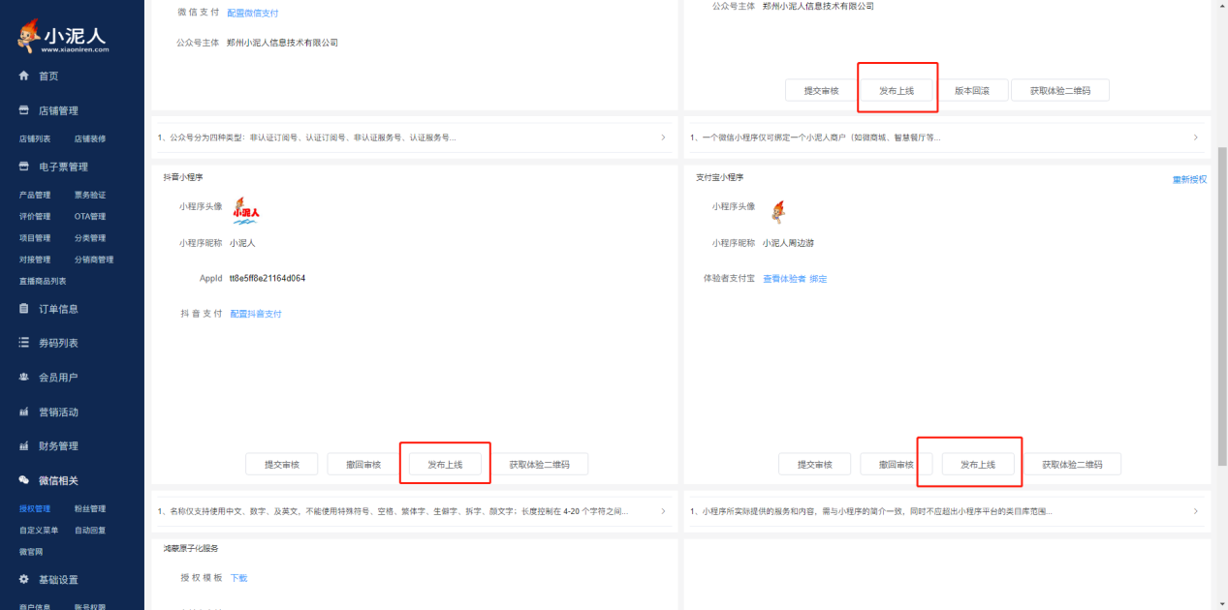
Task: Select the highlighted 授权管理 submenu item
Action: point(35,508)
